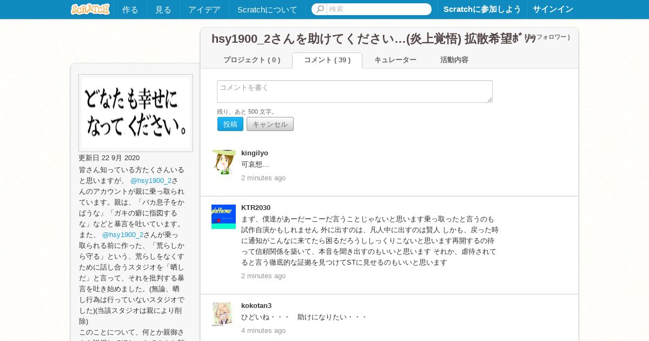Click second @hsy1900_2 link after また、

123,235
